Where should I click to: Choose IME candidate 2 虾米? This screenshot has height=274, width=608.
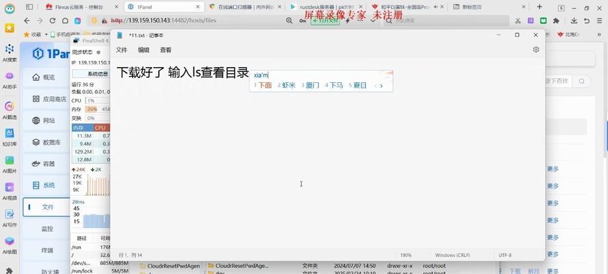pyautogui.click(x=287, y=86)
